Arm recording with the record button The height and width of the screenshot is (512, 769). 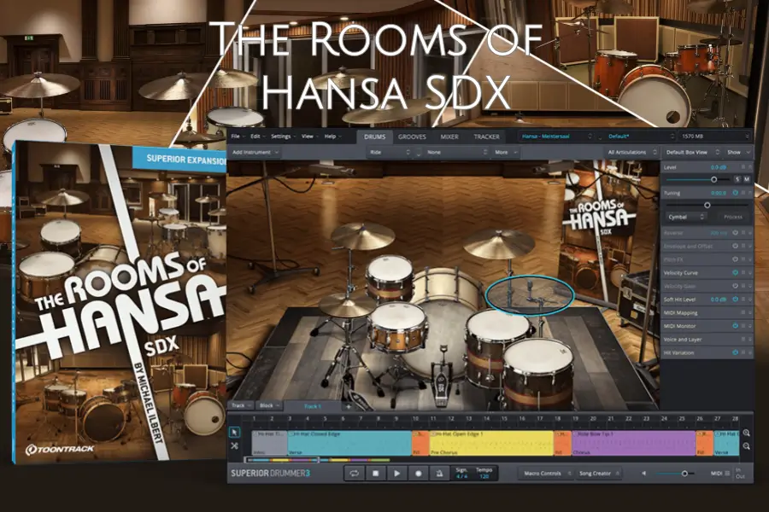pyautogui.click(x=419, y=474)
